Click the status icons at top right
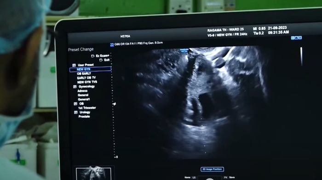322x180 pixels. (x=296, y=38)
